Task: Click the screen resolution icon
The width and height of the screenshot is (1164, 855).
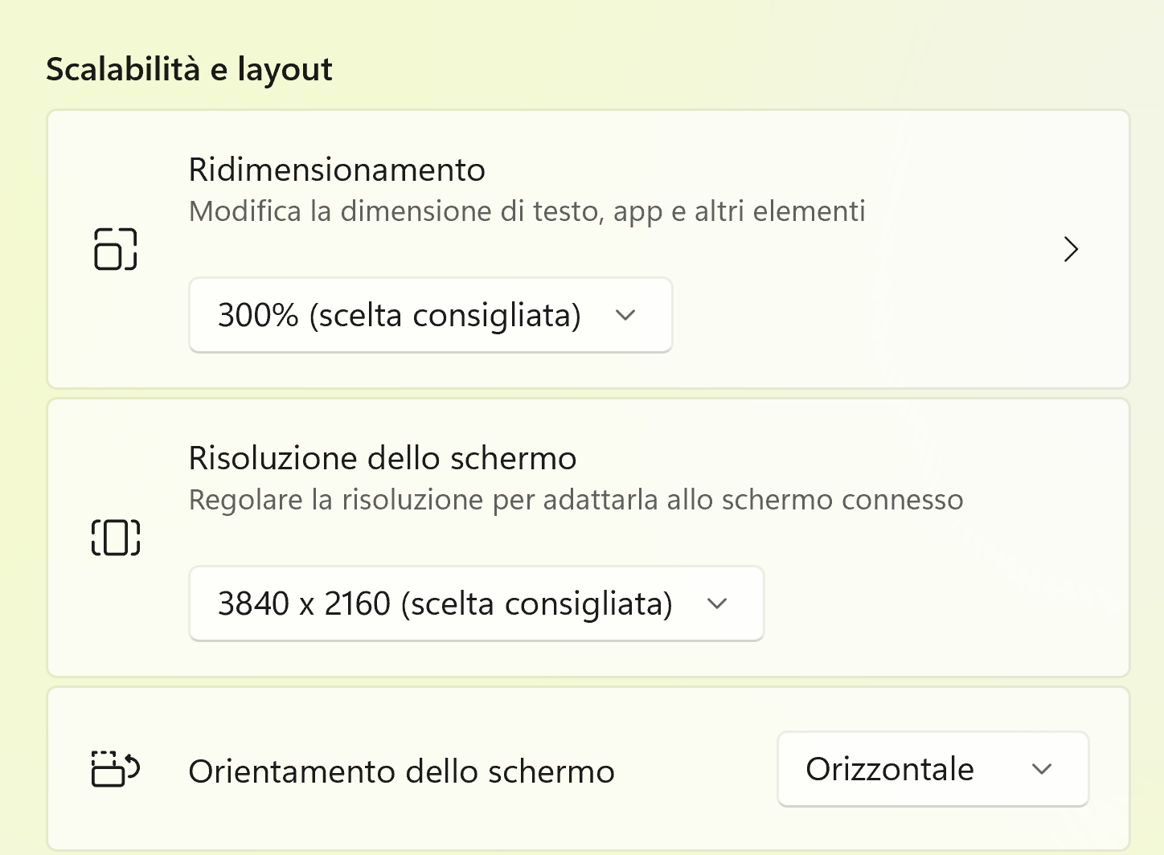Action: (x=116, y=538)
